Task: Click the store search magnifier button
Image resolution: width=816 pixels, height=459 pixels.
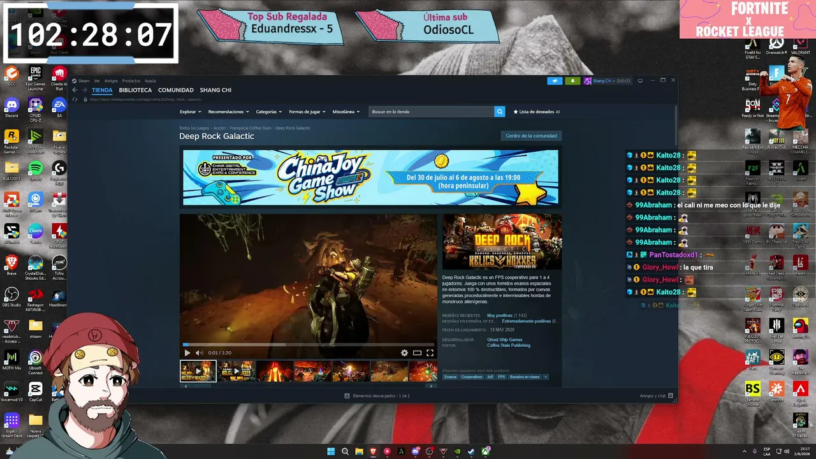Action: point(499,112)
